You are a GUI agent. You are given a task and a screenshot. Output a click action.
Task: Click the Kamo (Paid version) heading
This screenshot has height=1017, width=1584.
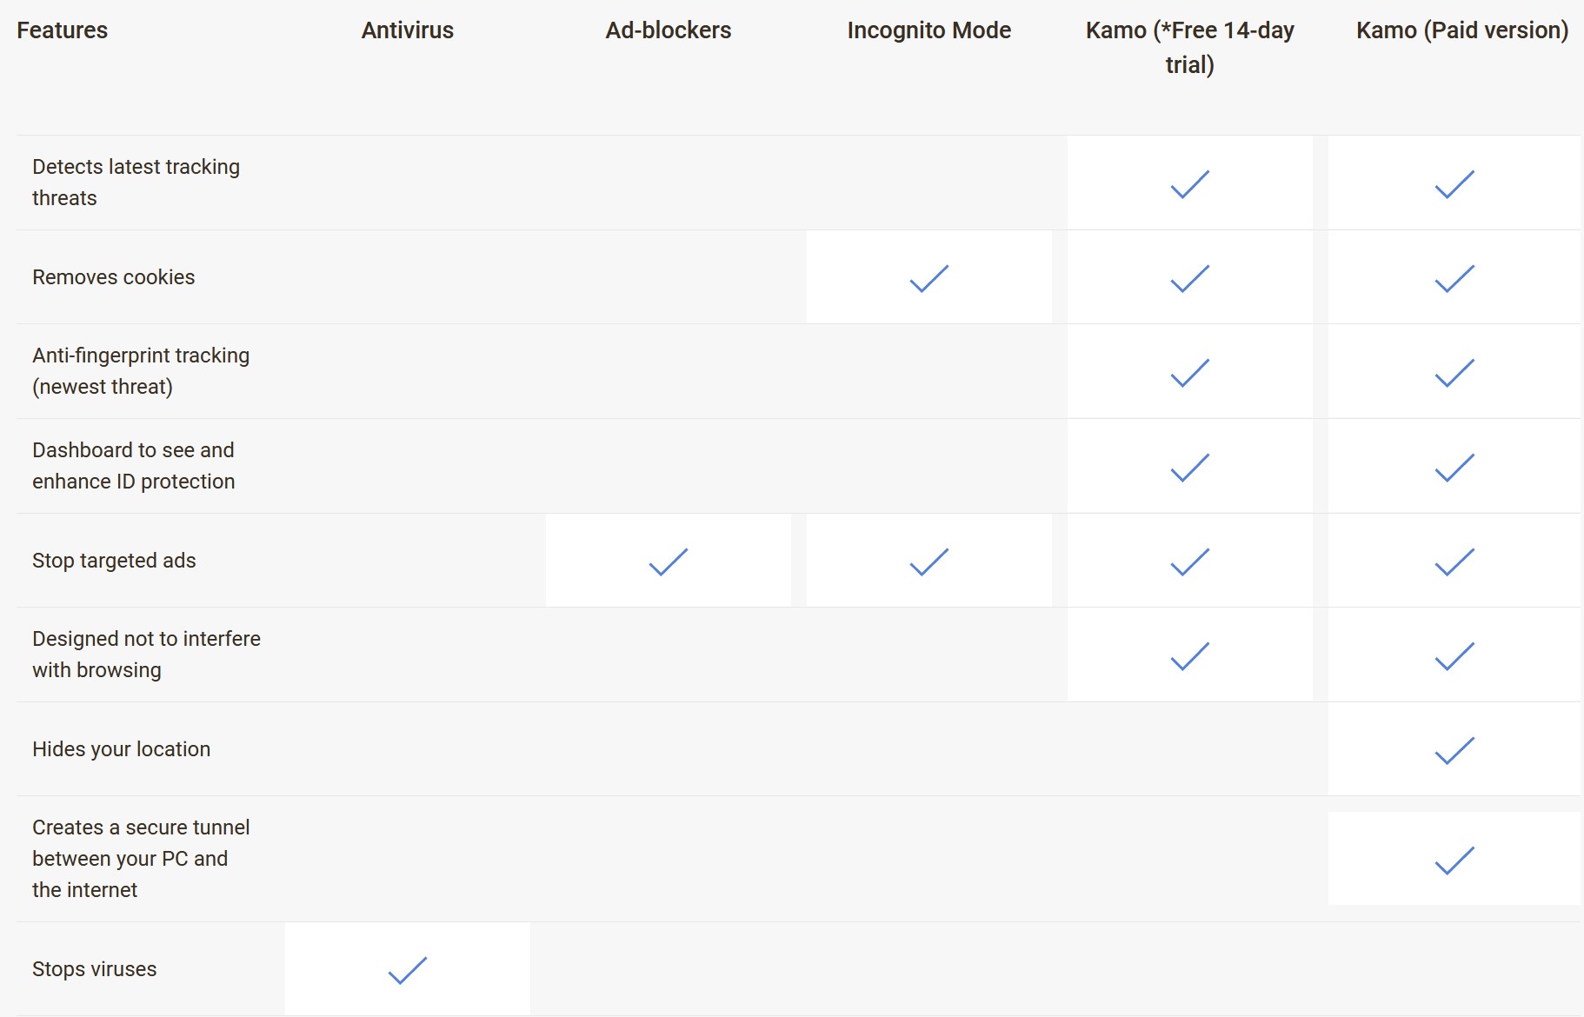click(x=1461, y=30)
